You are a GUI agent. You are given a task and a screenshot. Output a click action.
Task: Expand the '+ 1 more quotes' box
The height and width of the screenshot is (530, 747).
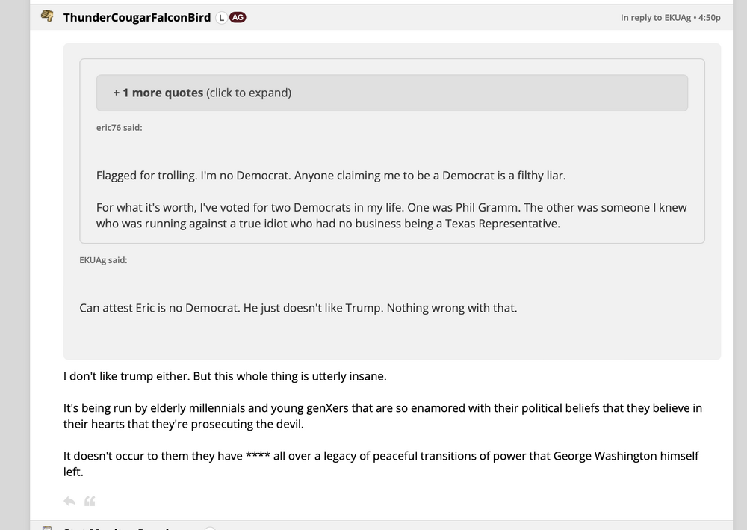[391, 93]
